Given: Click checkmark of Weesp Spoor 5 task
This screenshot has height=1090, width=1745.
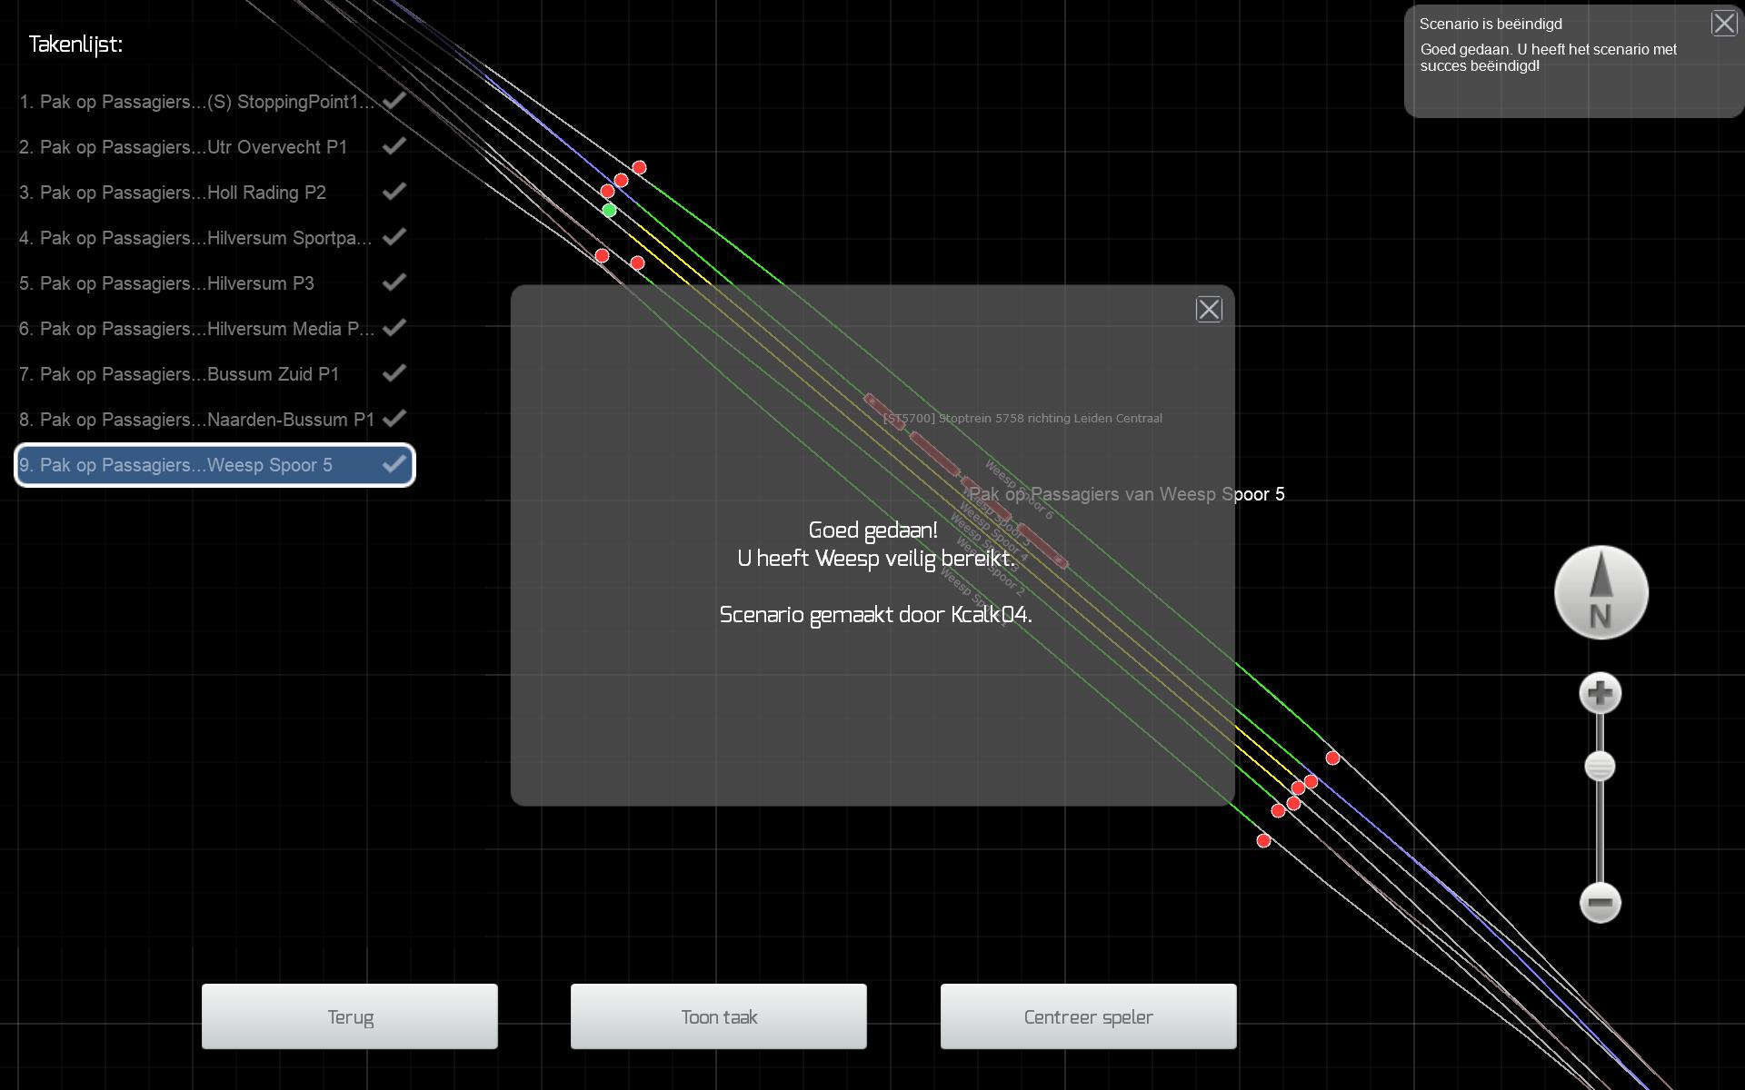Looking at the screenshot, I should tap(394, 464).
